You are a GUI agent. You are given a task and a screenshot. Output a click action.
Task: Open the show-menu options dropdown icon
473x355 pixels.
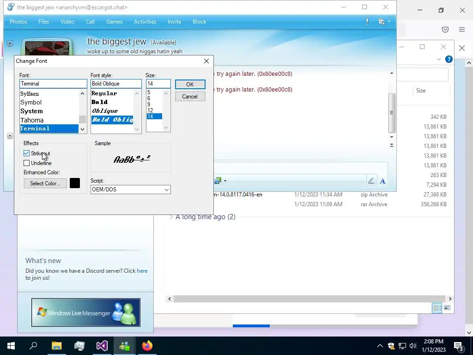click(384, 21)
